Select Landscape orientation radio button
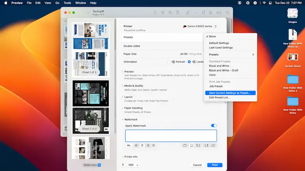This screenshot has width=305, height=171. [189, 62]
